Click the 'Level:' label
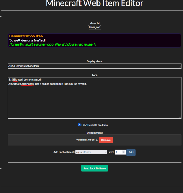 (x=111, y=152)
